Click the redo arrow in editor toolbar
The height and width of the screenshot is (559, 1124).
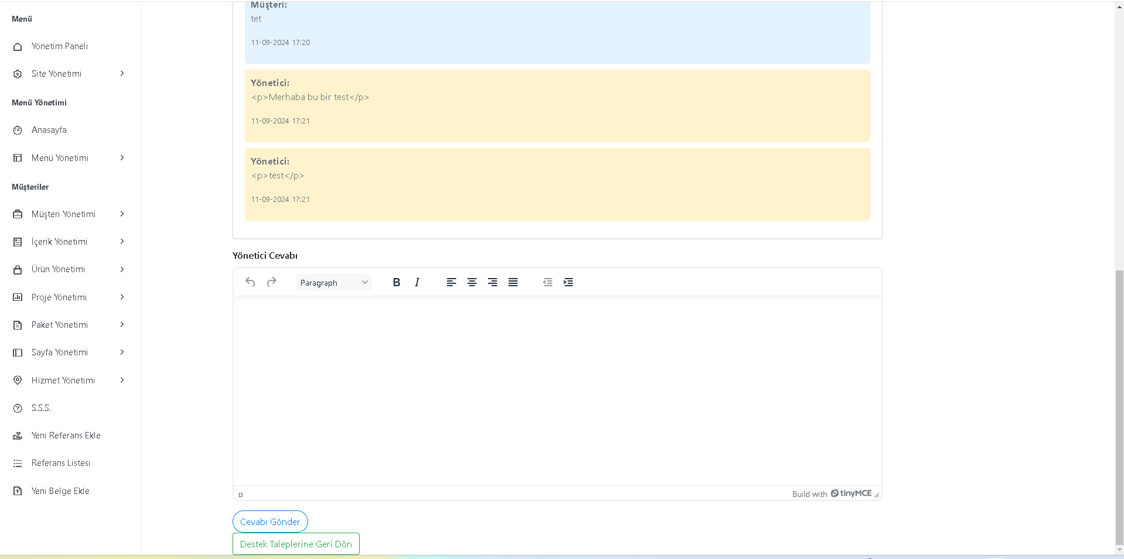click(271, 282)
